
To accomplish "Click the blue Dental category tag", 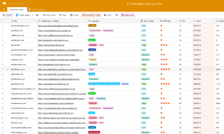I will [92, 50].
